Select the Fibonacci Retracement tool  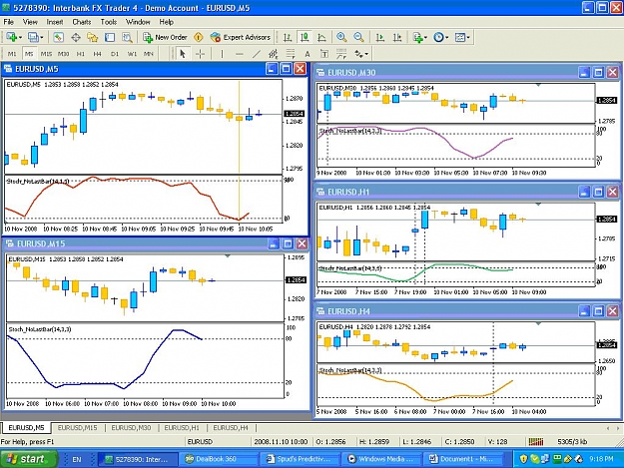click(x=291, y=53)
